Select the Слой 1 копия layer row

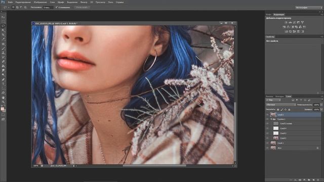[294, 123]
